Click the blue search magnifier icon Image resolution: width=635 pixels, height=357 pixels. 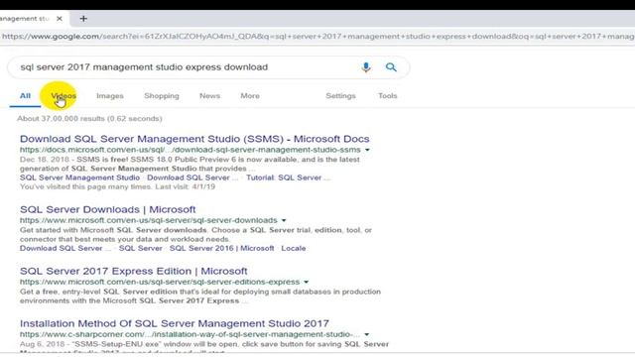point(391,67)
